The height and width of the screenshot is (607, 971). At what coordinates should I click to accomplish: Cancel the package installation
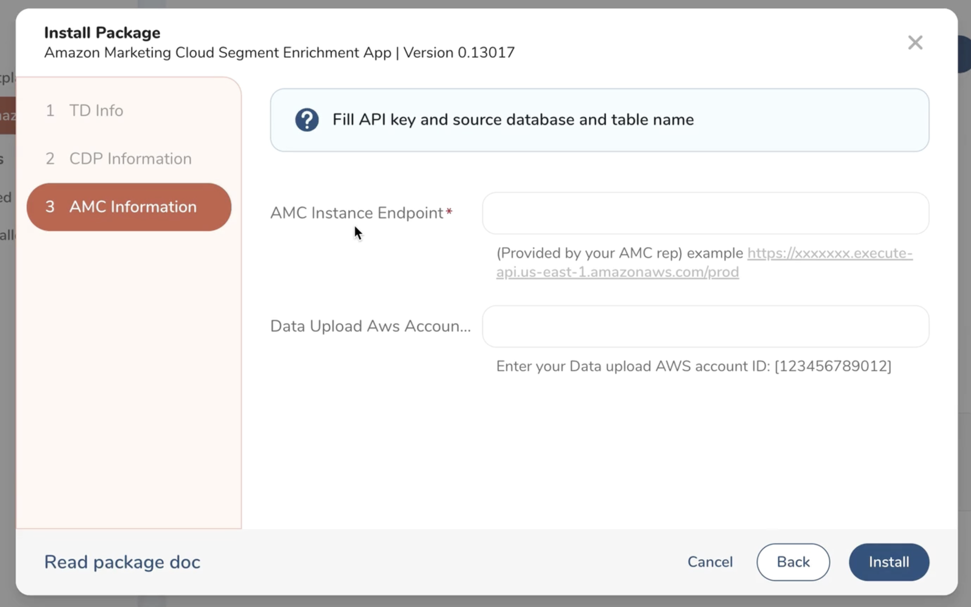710,562
